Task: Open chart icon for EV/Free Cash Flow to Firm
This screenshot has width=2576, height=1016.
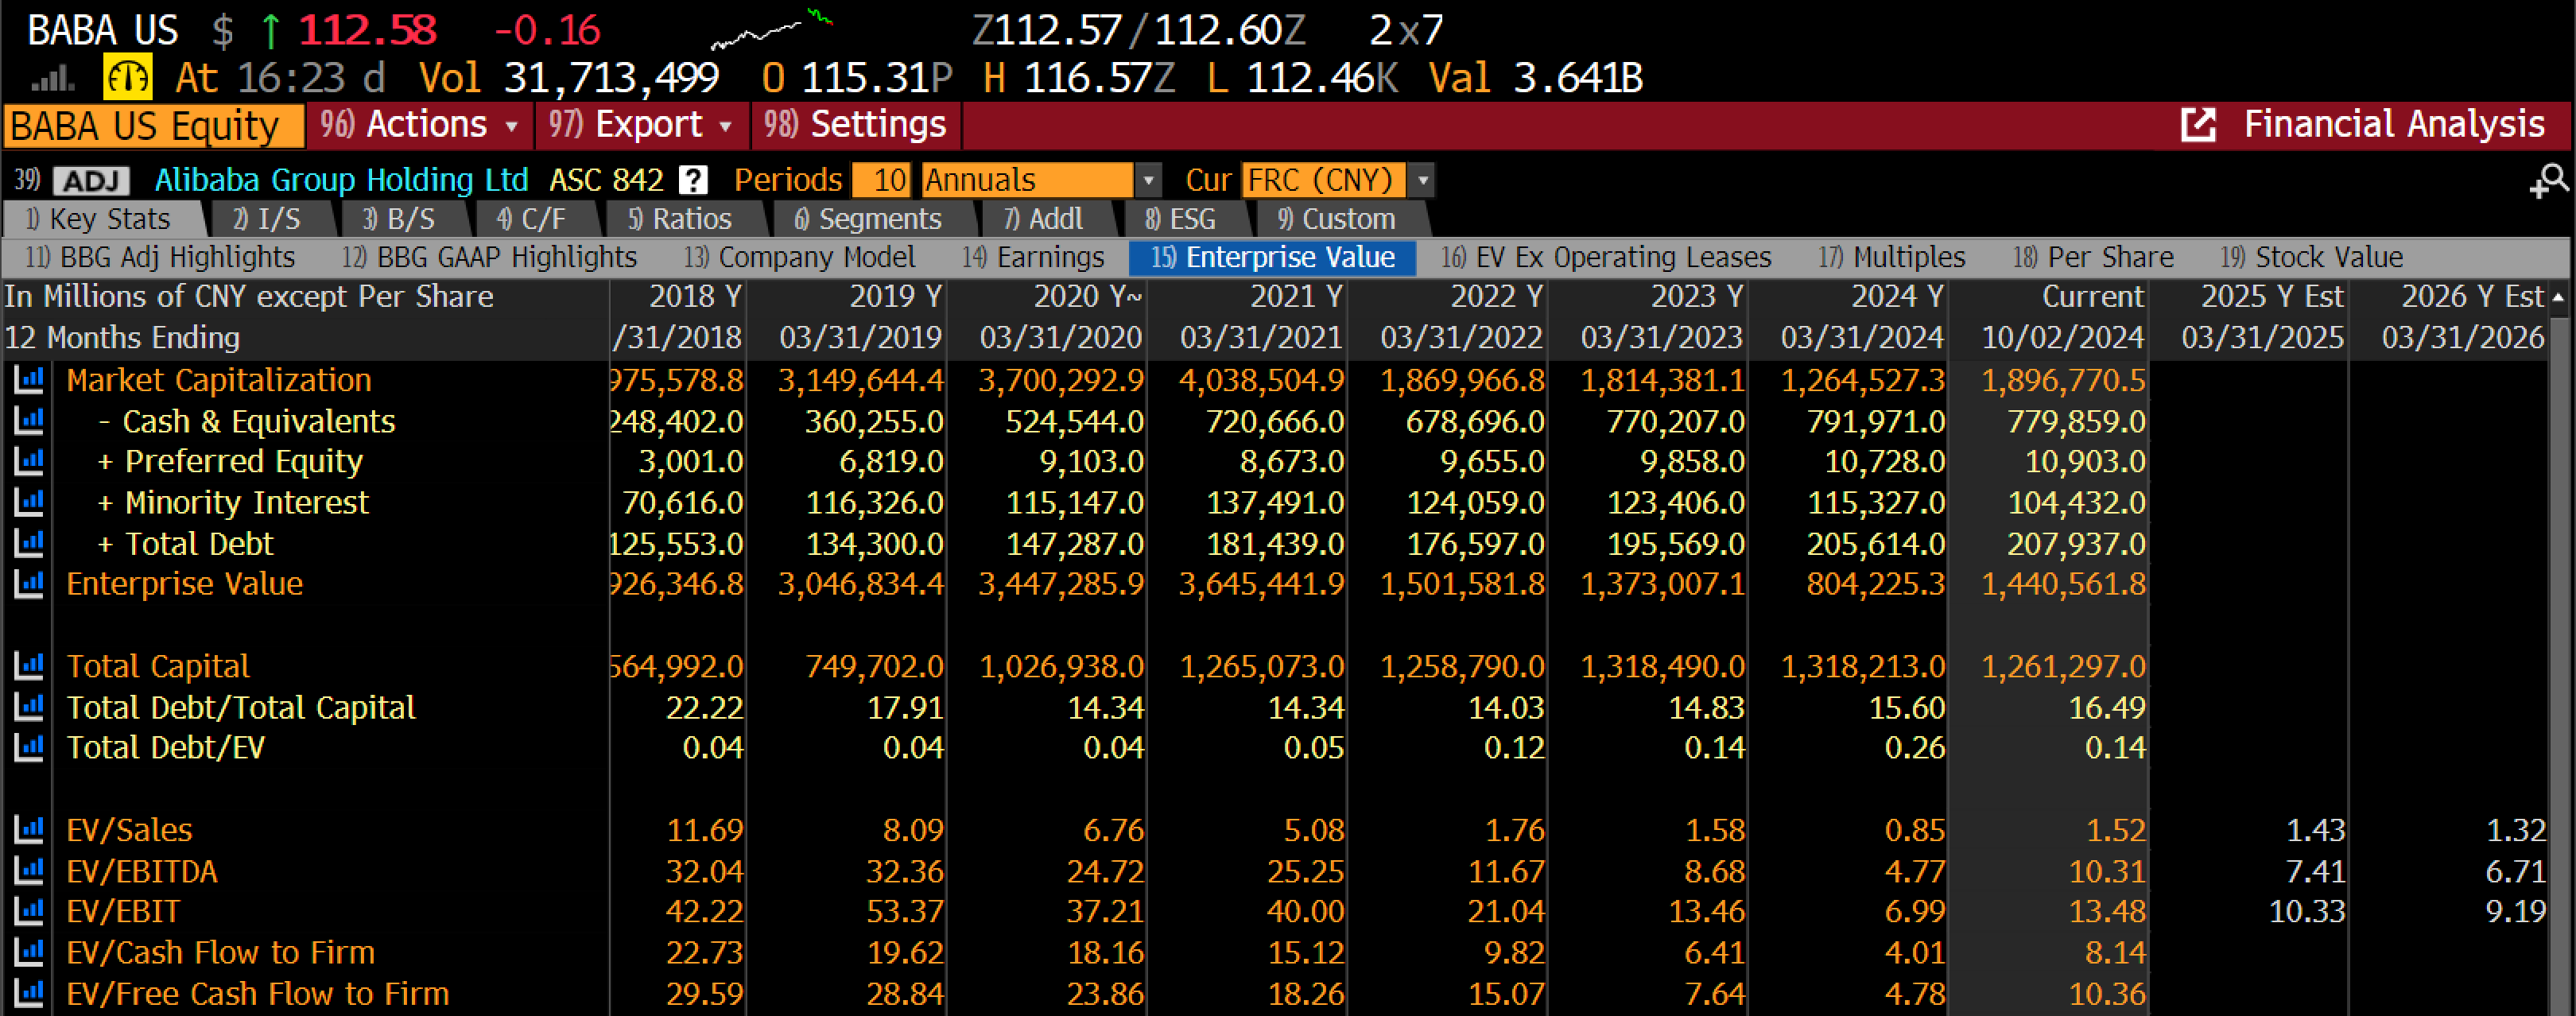Action: 29,993
